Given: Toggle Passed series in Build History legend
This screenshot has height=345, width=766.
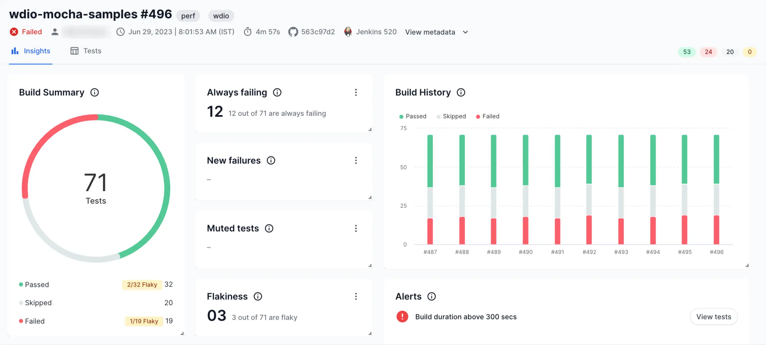Looking at the screenshot, I should (x=413, y=116).
